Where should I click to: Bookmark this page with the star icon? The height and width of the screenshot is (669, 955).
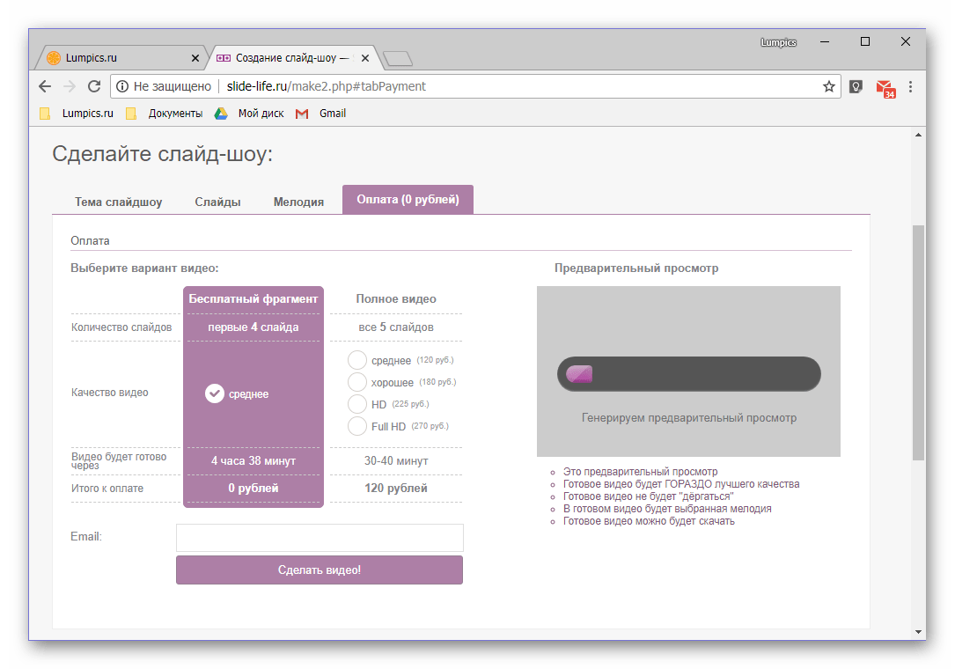[828, 86]
